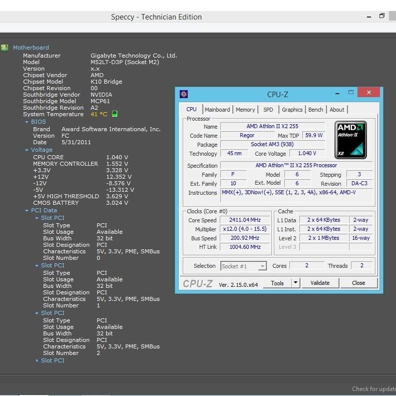The width and height of the screenshot is (396, 396).
Task: Click the CPU-Z version text Ver. 2.15.0.x64
Action: tap(238, 285)
